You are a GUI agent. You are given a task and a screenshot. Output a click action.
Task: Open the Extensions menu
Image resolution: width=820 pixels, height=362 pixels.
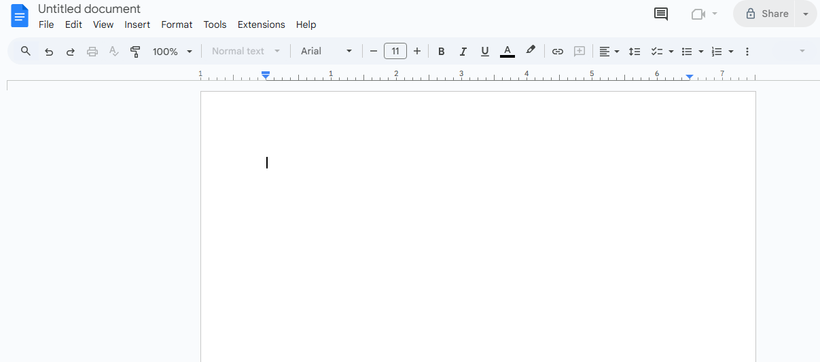pos(262,24)
